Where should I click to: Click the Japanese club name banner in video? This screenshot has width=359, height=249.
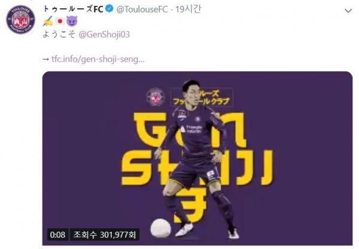tap(202, 98)
